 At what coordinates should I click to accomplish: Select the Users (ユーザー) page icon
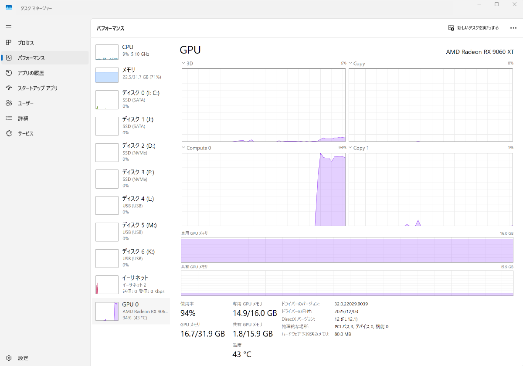(10, 103)
